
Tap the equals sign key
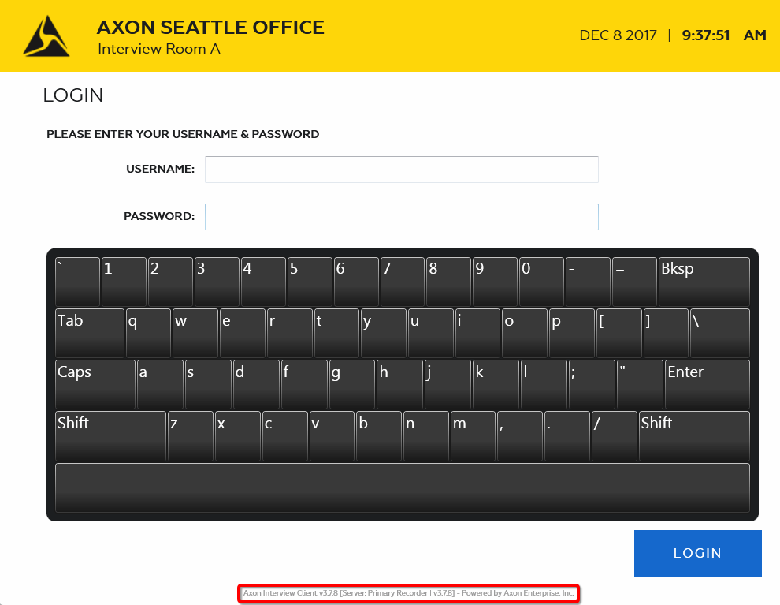click(x=634, y=282)
